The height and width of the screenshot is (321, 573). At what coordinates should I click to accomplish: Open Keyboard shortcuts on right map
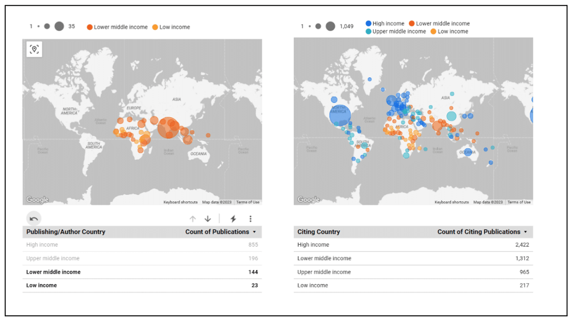coord(451,202)
